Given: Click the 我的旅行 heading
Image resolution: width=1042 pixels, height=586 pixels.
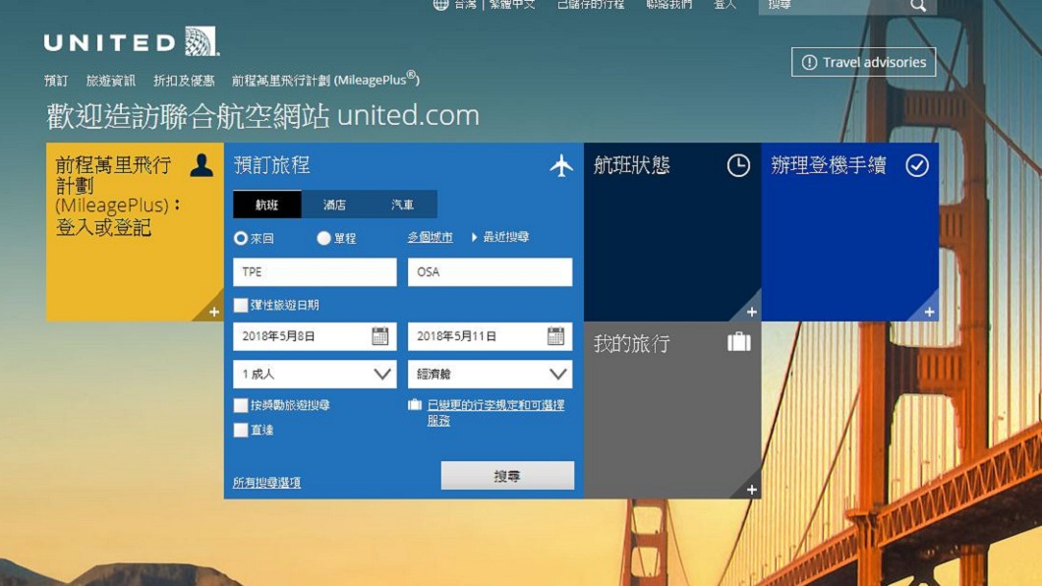Looking at the screenshot, I should (x=631, y=343).
